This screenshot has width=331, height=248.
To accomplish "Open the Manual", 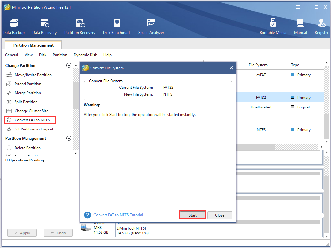I will (300, 26).
